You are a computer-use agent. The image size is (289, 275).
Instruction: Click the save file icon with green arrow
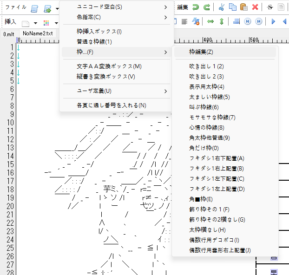pos(47,8)
